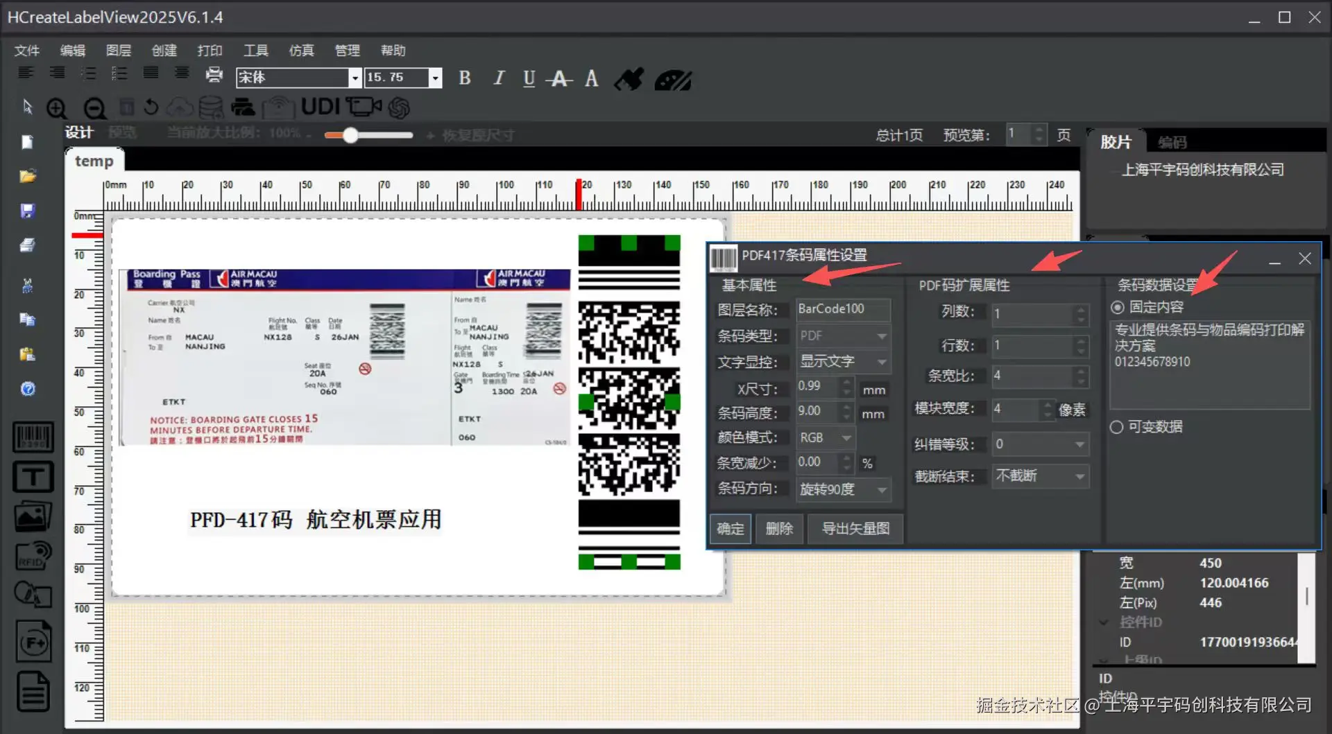Add an RFID element
Image resolution: width=1332 pixels, height=734 pixels.
pyautogui.click(x=33, y=555)
